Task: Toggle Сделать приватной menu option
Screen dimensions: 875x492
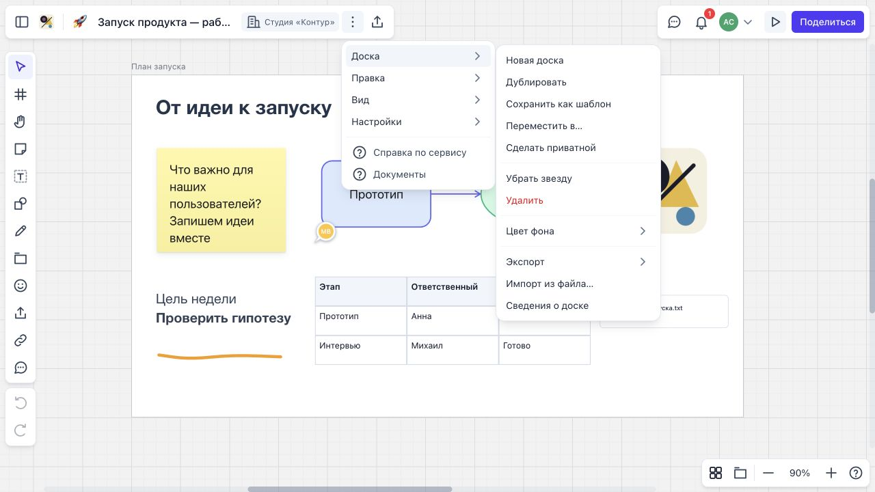Action: [x=578, y=148]
